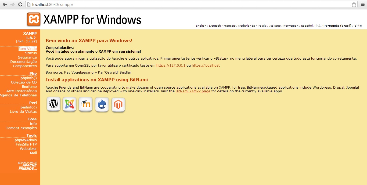This screenshot has width=367, height=185.
Task: Open the Chrome hamburger menu
Action: 362,5
